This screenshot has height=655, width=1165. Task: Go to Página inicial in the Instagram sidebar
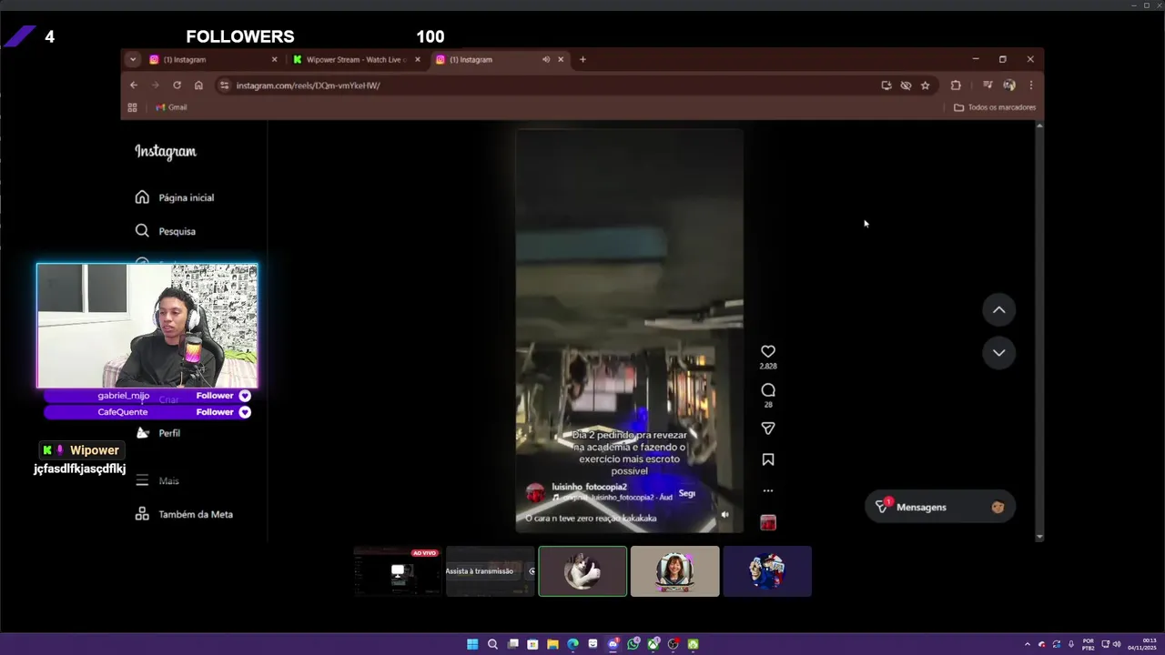pyautogui.click(x=175, y=197)
